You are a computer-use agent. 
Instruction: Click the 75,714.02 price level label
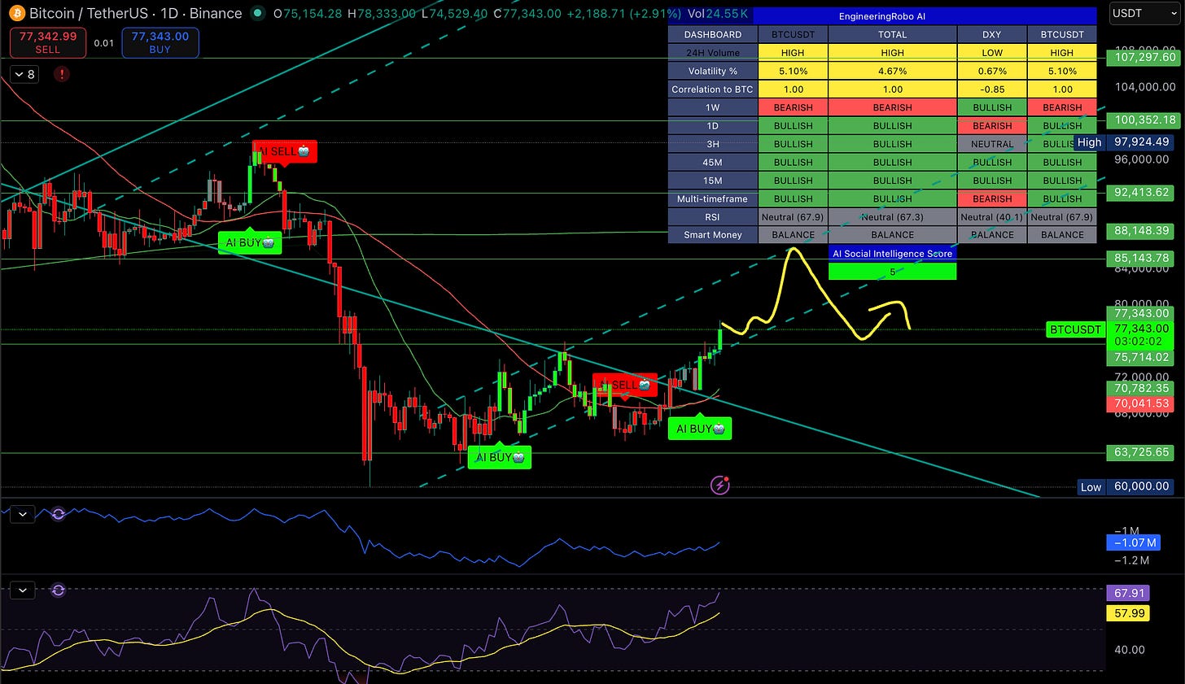(x=1142, y=357)
